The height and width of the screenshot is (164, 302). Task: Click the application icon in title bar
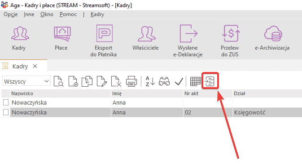[4, 5]
